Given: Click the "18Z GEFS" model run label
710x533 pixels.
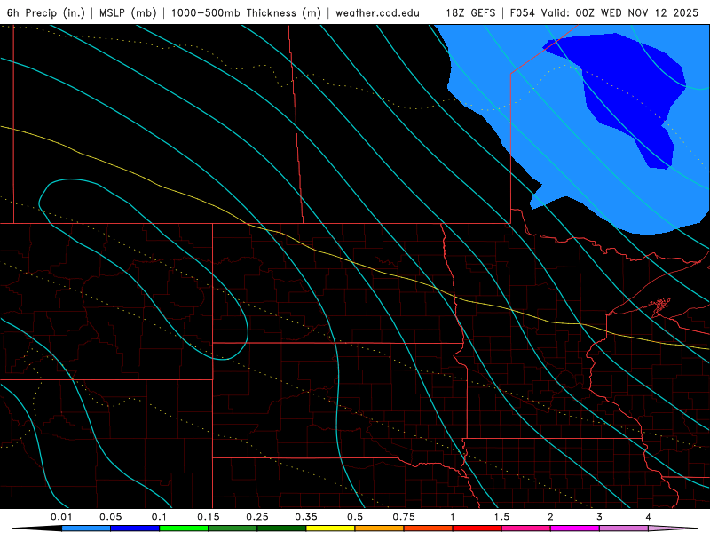Looking at the screenshot, I should tap(470, 12).
